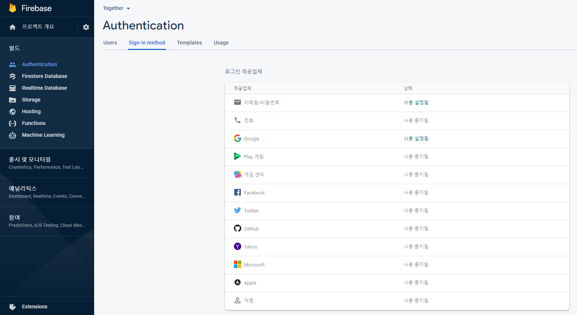
Task: Click the GitHub octocat icon
Action: (x=238, y=228)
